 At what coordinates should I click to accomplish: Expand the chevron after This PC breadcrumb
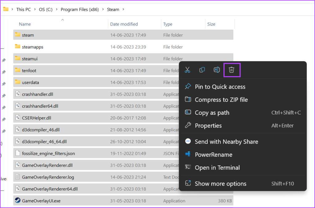(x=35, y=10)
